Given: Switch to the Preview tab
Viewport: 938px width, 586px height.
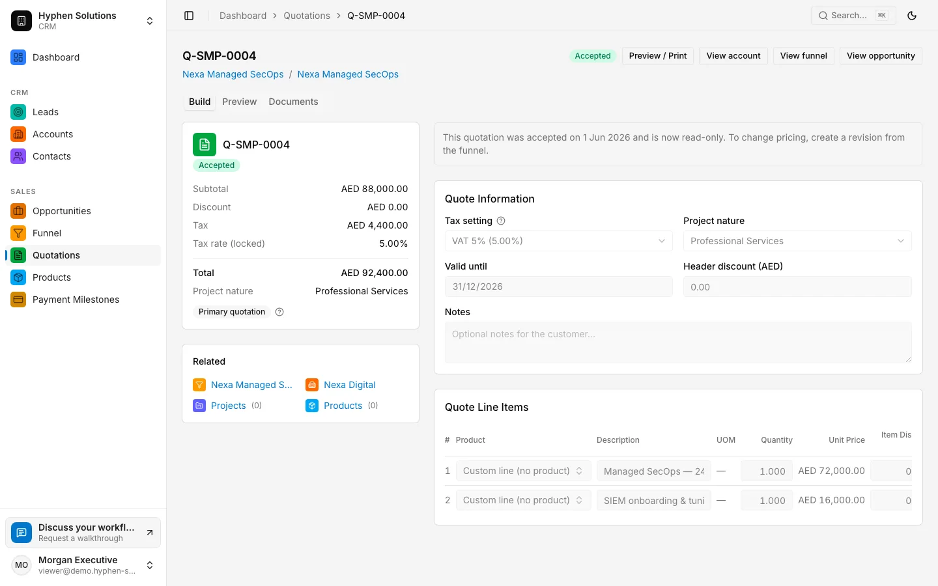Looking at the screenshot, I should point(240,102).
